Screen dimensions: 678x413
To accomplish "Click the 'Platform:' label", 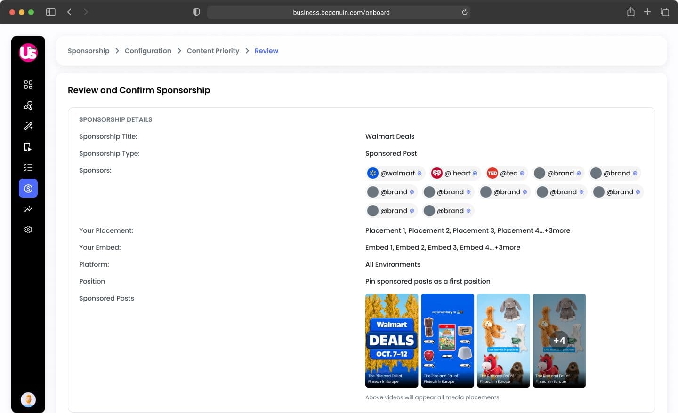I will tap(94, 264).
